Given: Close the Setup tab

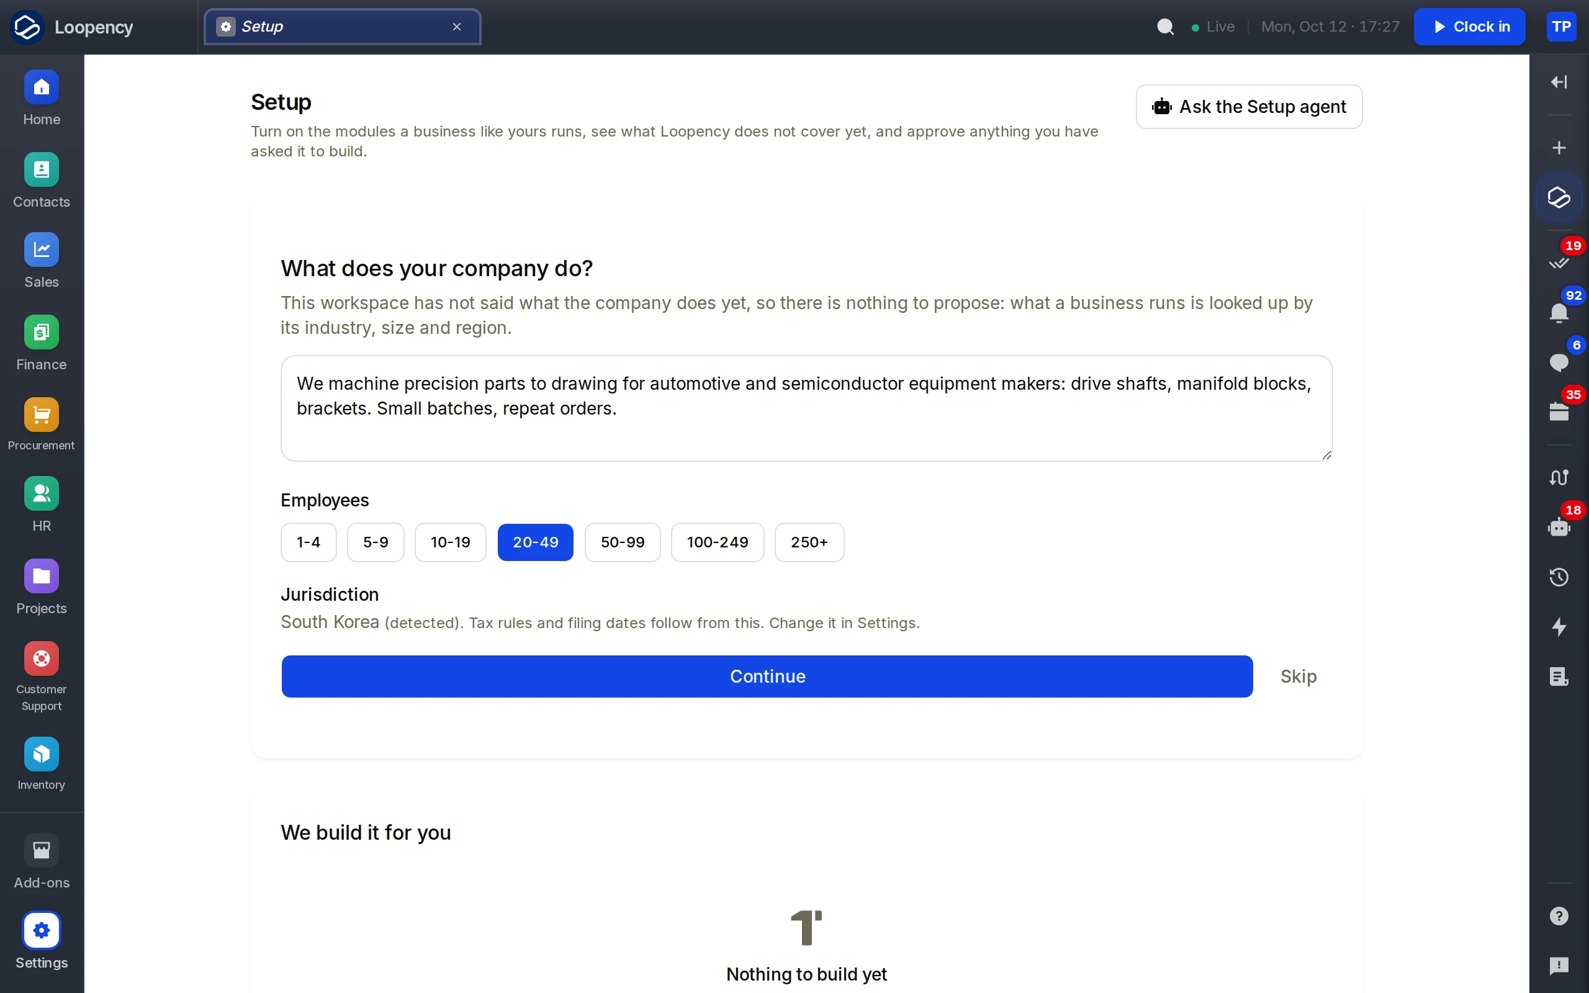Looking at the screenshot, I should pos(457,27).
